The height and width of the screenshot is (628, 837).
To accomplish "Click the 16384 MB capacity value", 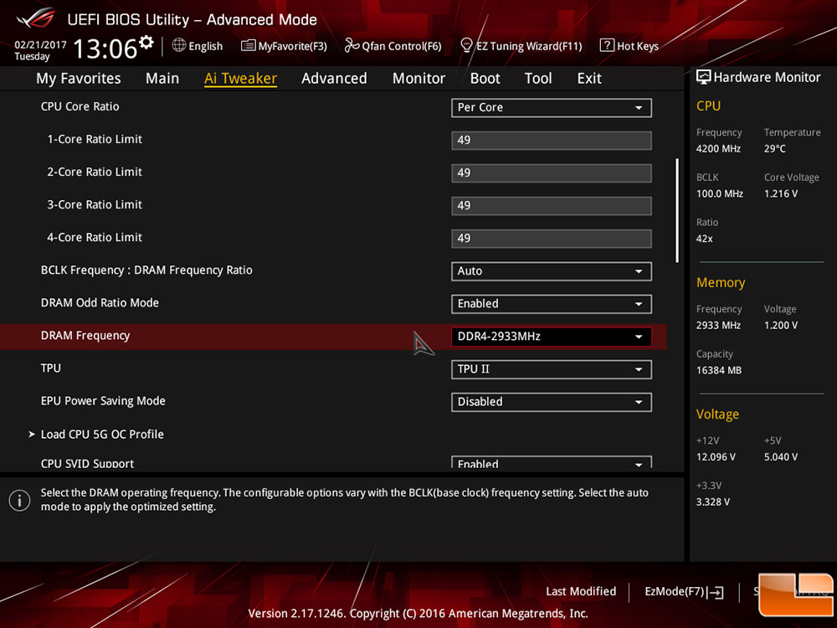I will pos(719,370).
